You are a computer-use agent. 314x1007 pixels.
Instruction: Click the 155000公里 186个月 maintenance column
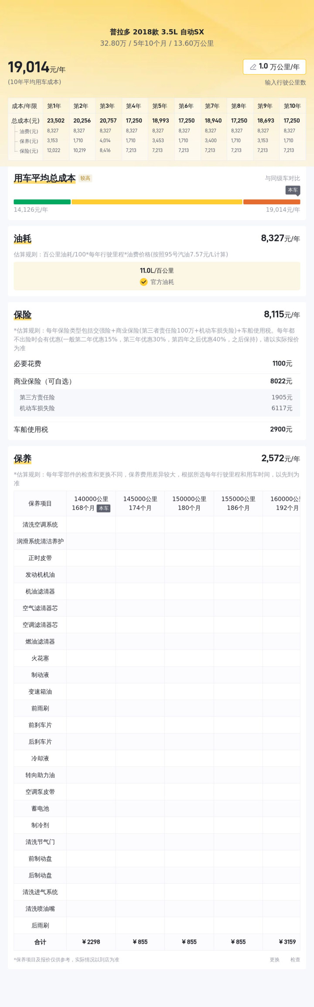(238, 503)
